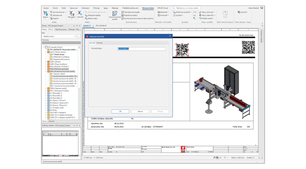The image size is (306, 169).
Task: Click OK in the Vlastnosti dialog
Action: click(120, 111)
